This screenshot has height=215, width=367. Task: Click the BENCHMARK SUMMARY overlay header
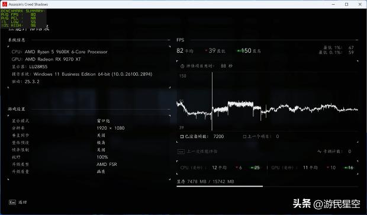(22, 11)
